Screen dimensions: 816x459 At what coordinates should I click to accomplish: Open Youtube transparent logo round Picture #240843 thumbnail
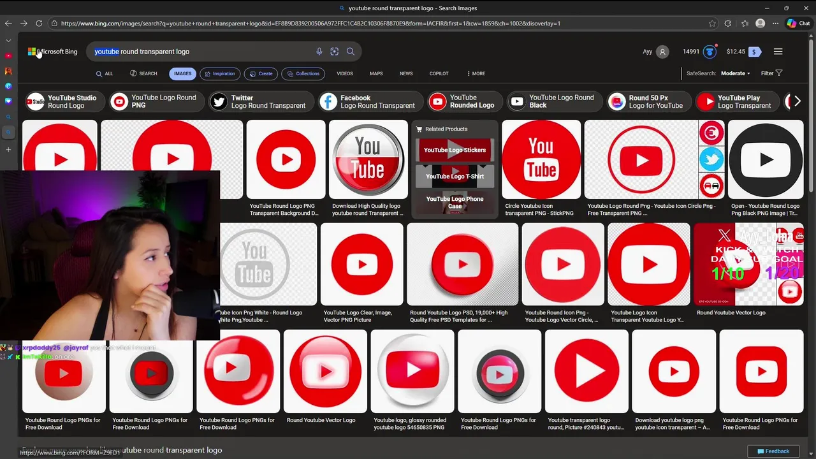pyautogui.click(x=586, y=371)
